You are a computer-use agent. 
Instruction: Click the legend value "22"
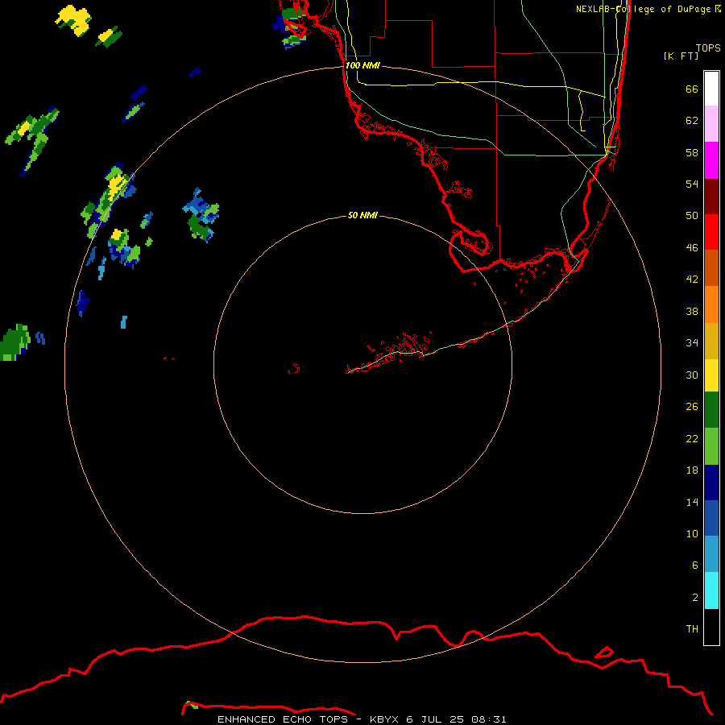(x=692, y=438)
